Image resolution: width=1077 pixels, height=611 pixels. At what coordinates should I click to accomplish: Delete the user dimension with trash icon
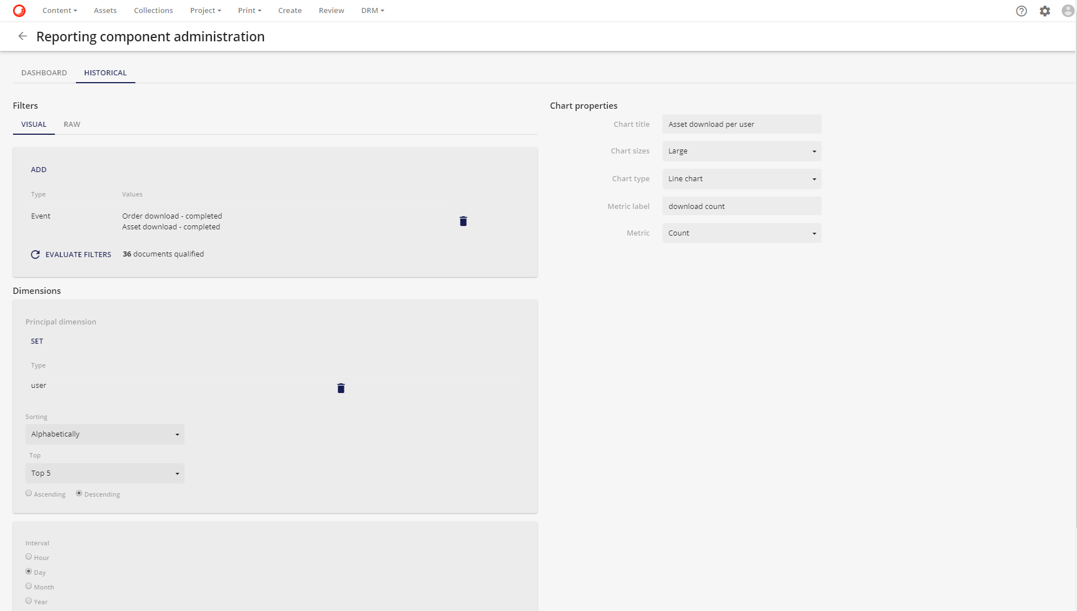pos(341,388)
